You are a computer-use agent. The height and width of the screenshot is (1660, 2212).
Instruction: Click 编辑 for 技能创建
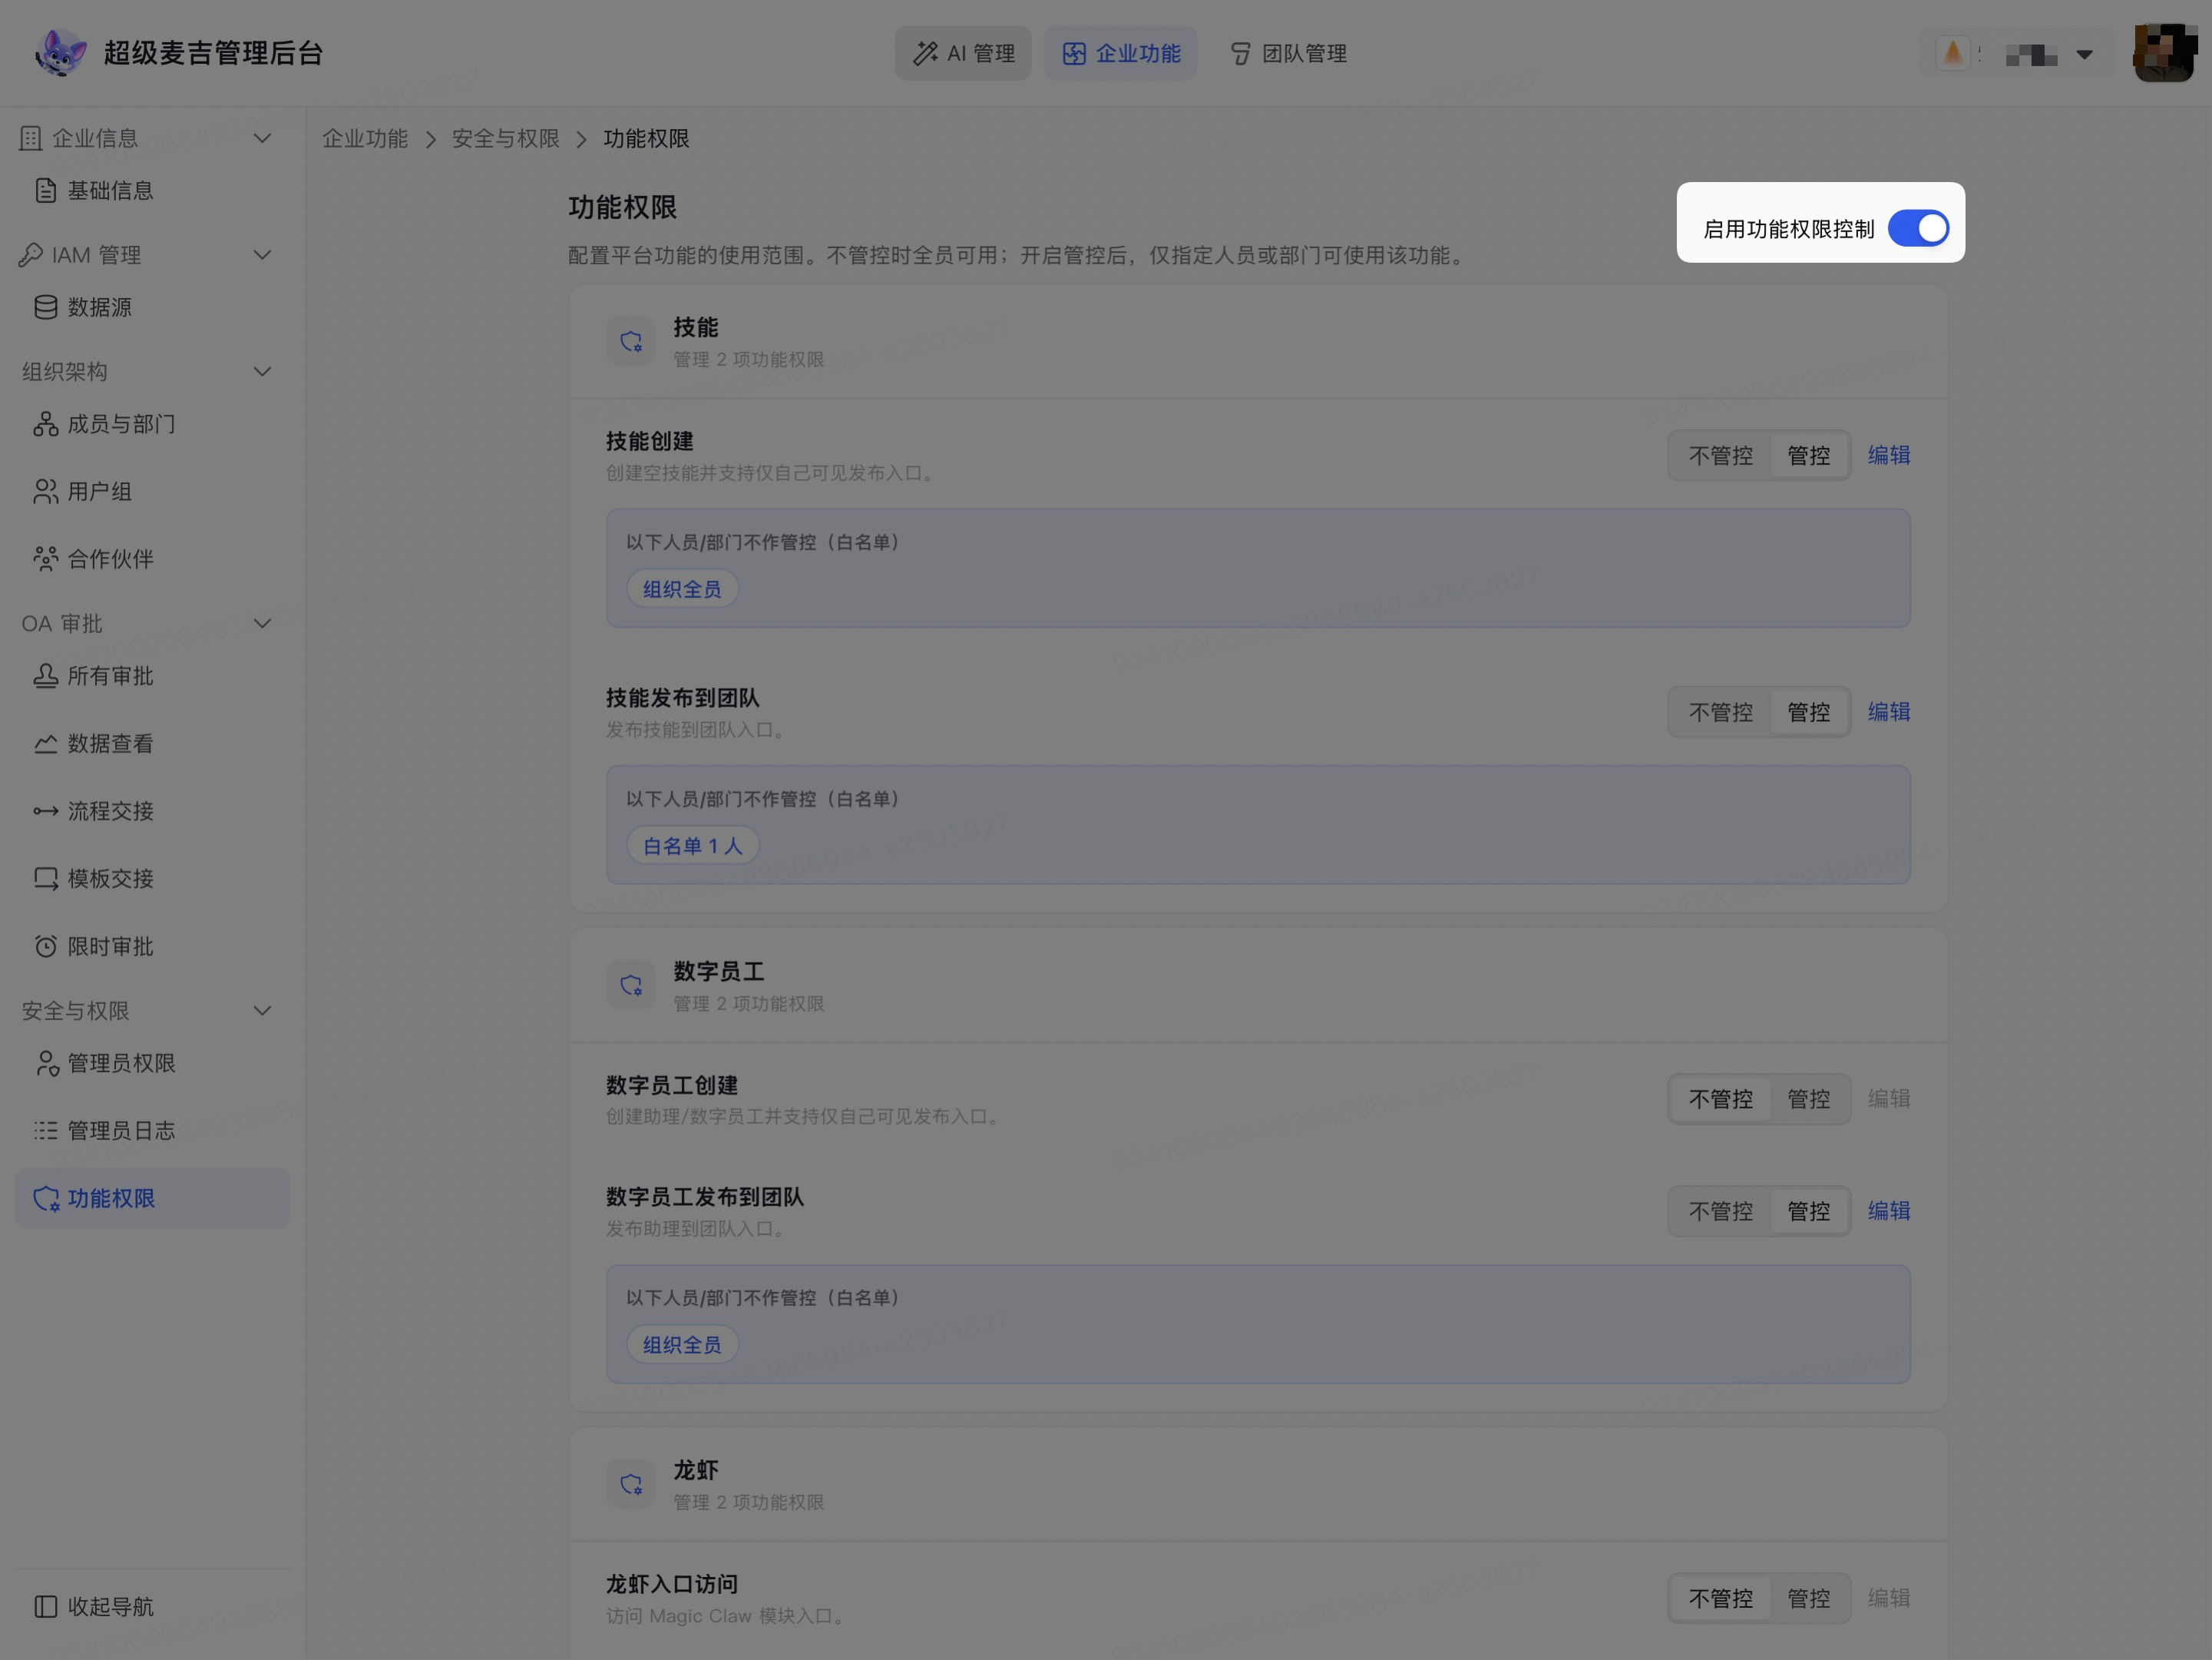[1889, 456]
